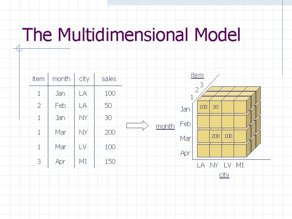Select the table header 'month'
This screenshot has width=292, height=219.
(61, 79)
